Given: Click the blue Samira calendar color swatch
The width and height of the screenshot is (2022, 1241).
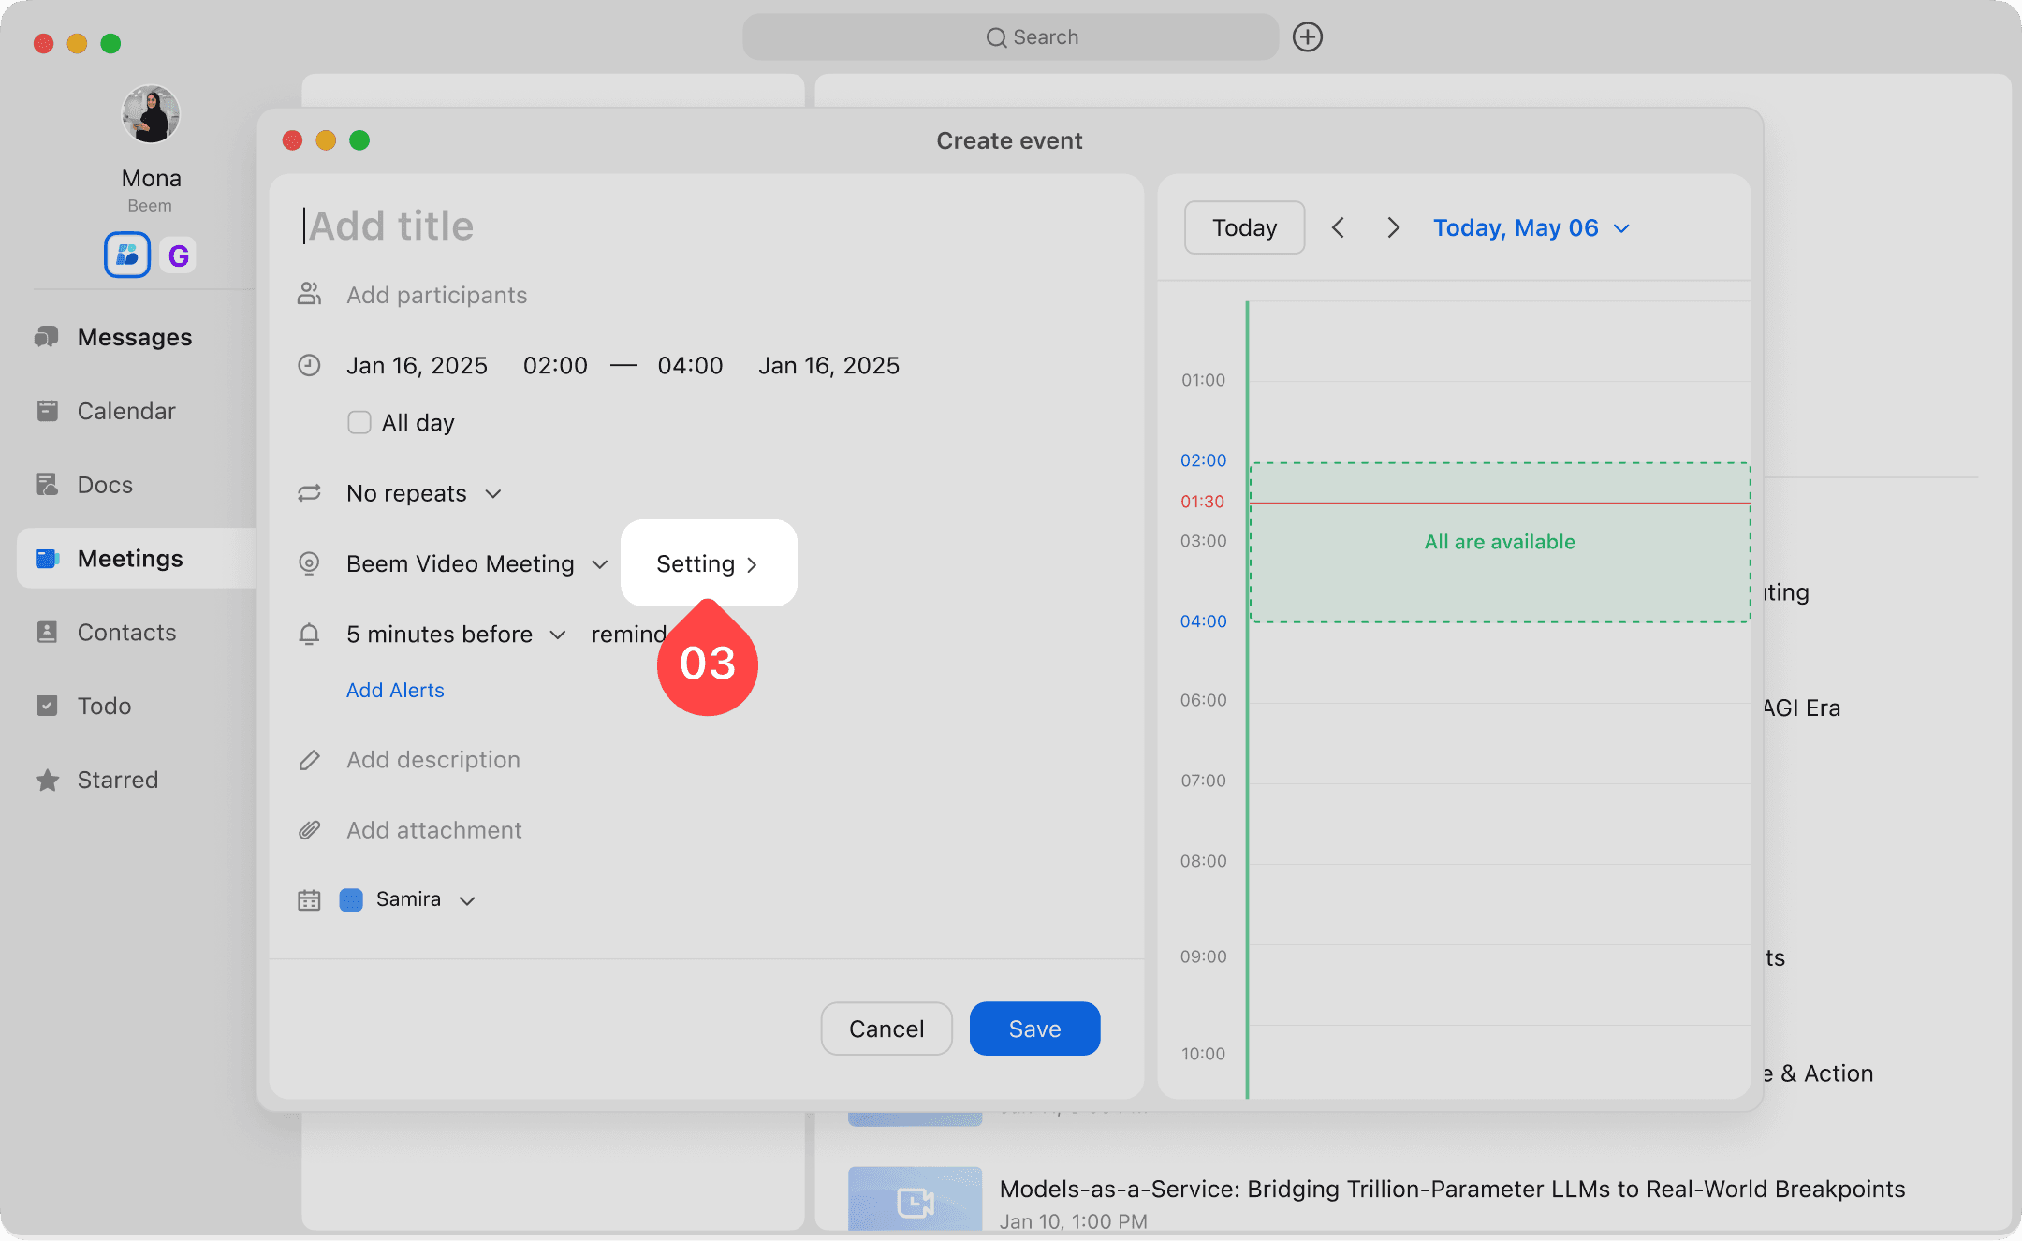Looking at the screenshot, I should 351,899.
